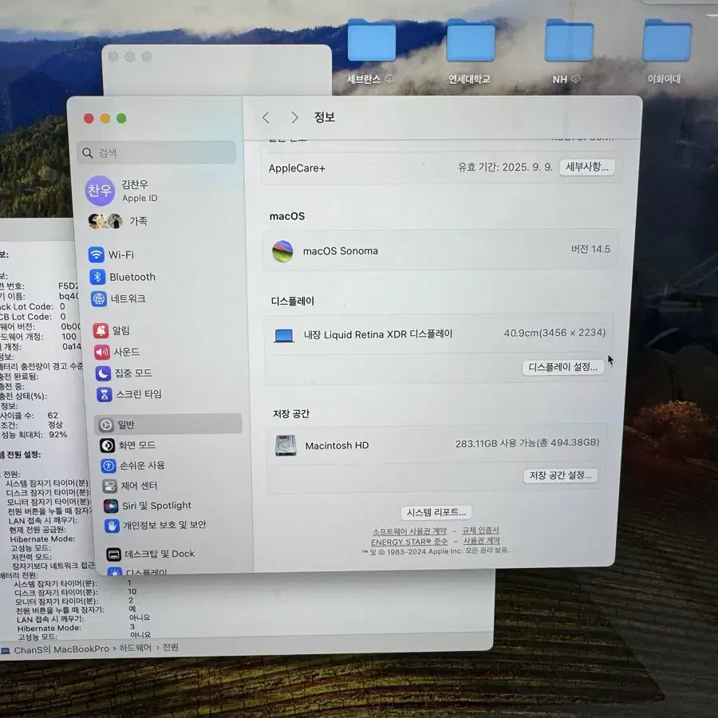Click the "정상" condition value in System Information
The height and width of the screenshot is (718, 718).
[x=55, y=425]
